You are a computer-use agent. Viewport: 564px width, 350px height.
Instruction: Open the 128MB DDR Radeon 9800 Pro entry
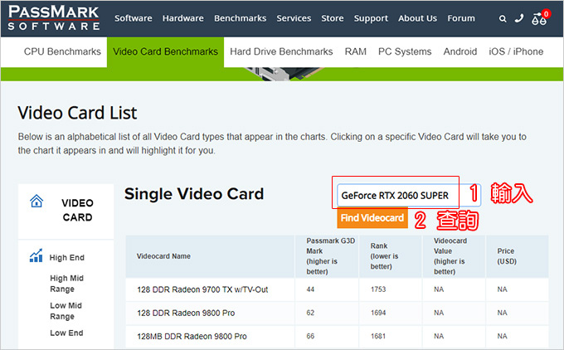pos(192,337)
